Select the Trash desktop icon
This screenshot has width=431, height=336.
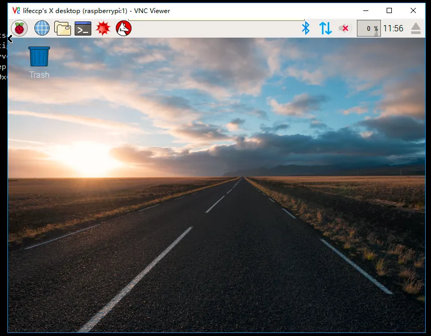39,63
